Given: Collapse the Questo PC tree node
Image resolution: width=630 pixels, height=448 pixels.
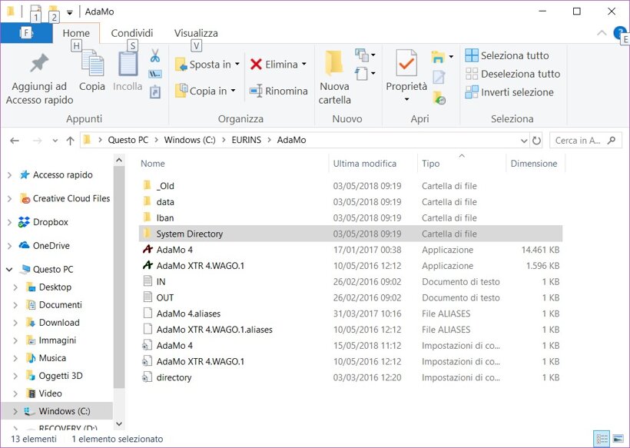Looking at the screenshot, I should (9, 270).
